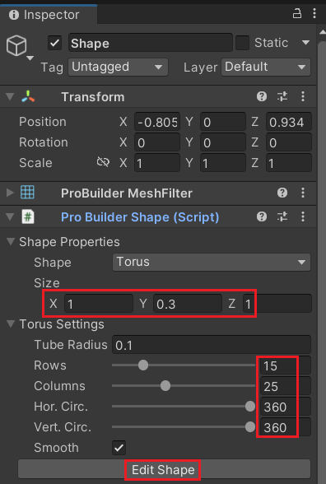Click the Size Y field showing 0.3

coord(188,304)
